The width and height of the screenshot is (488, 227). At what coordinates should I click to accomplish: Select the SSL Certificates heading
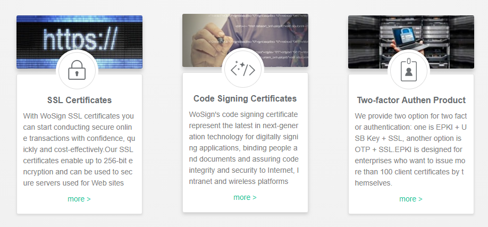tap(79, 100)
